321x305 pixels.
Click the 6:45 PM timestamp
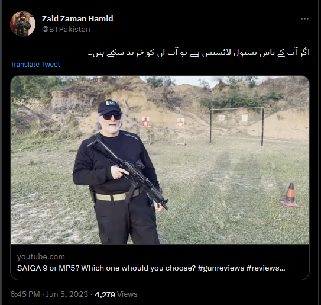tap(25, 294)
